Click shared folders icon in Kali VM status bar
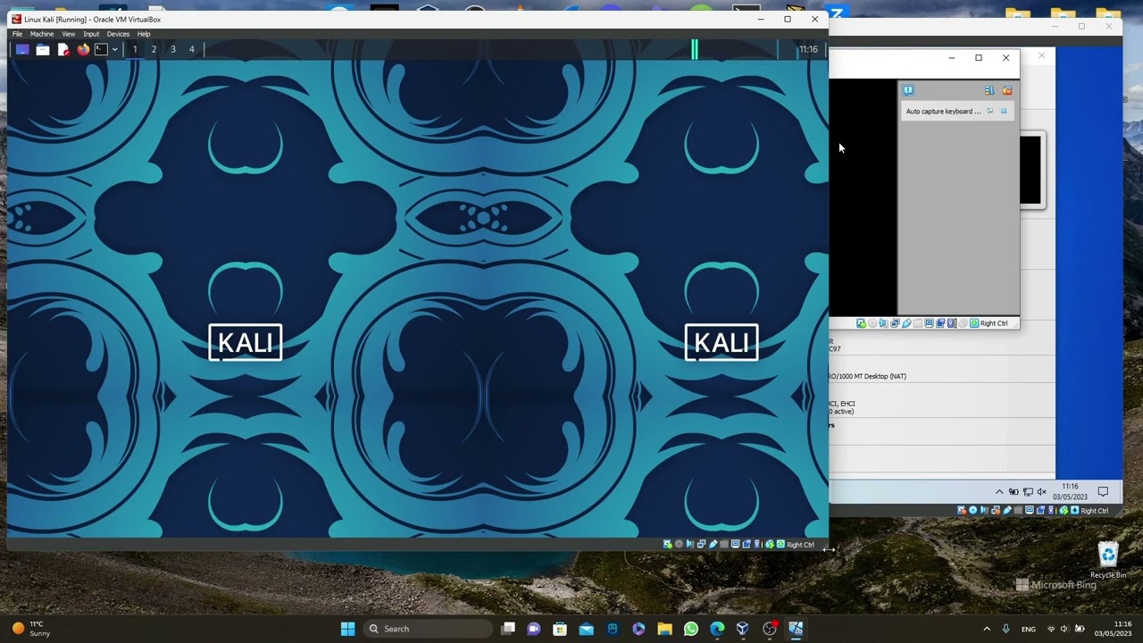The width and height of the screenshot is (1143, 643). tap(724, 544)
